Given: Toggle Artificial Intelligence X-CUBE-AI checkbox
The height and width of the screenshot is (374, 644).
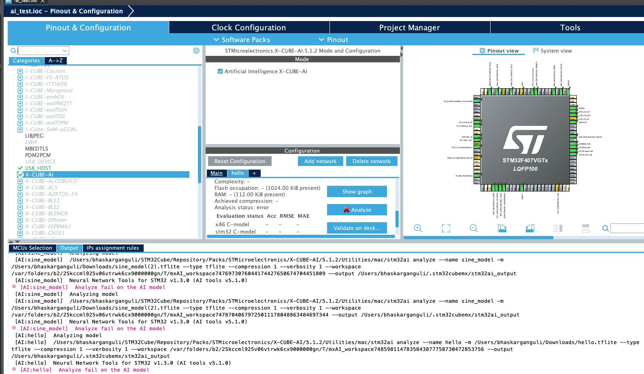Looking at the screenshot, I should pyautogui.click(x=220, y=71).
